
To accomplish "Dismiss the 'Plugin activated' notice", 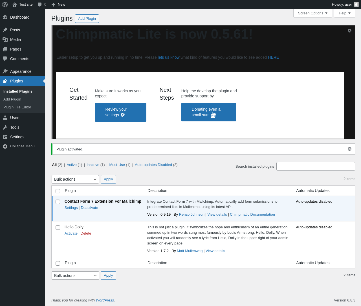I will point(349,149).
